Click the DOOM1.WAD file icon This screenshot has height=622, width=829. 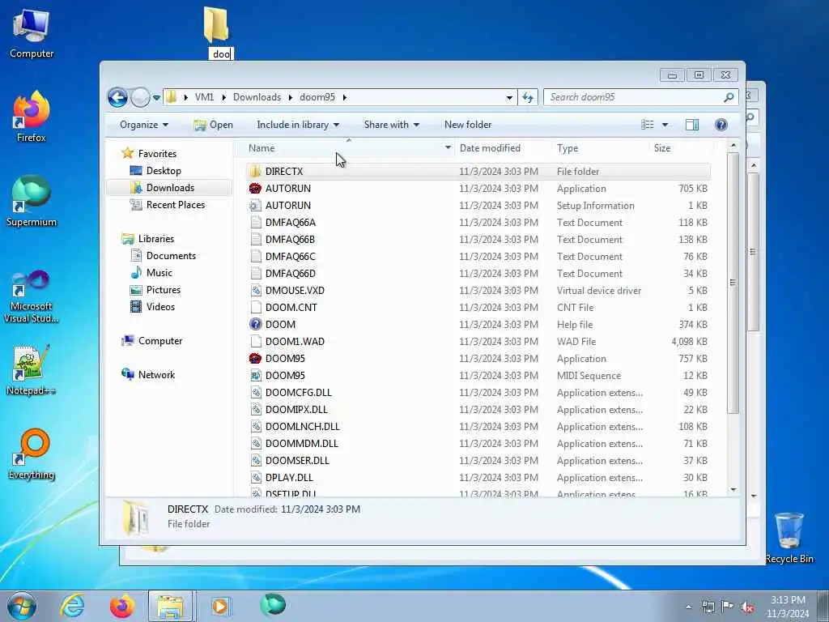tap(256, 341)
